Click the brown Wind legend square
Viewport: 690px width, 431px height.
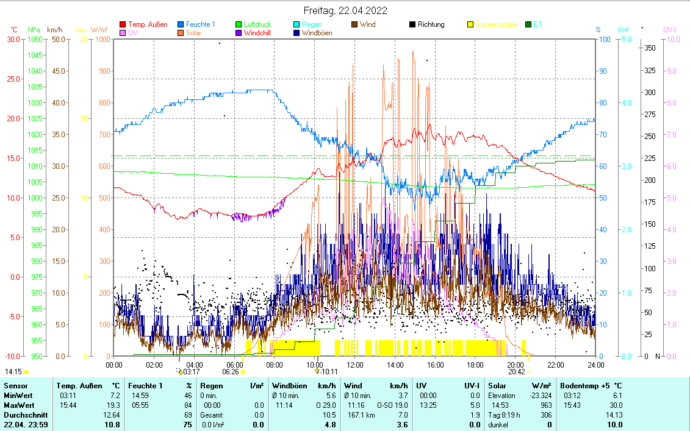pos(354,25)
